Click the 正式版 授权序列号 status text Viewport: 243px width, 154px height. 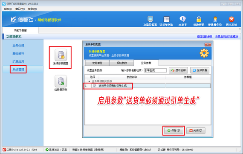[176, 150]
